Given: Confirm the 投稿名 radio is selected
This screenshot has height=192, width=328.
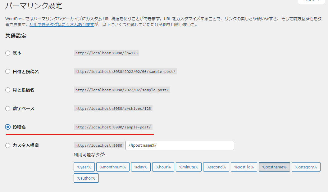Looking at the screenshot, I should tap(8, 127).
